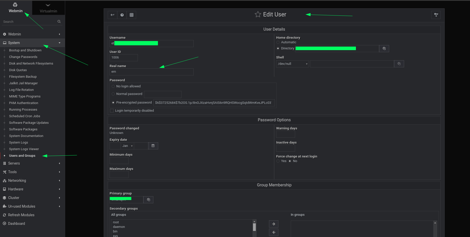Expand the Servers category
The height and width of the screenshot is (237, 470).
(x=32, y=163)
